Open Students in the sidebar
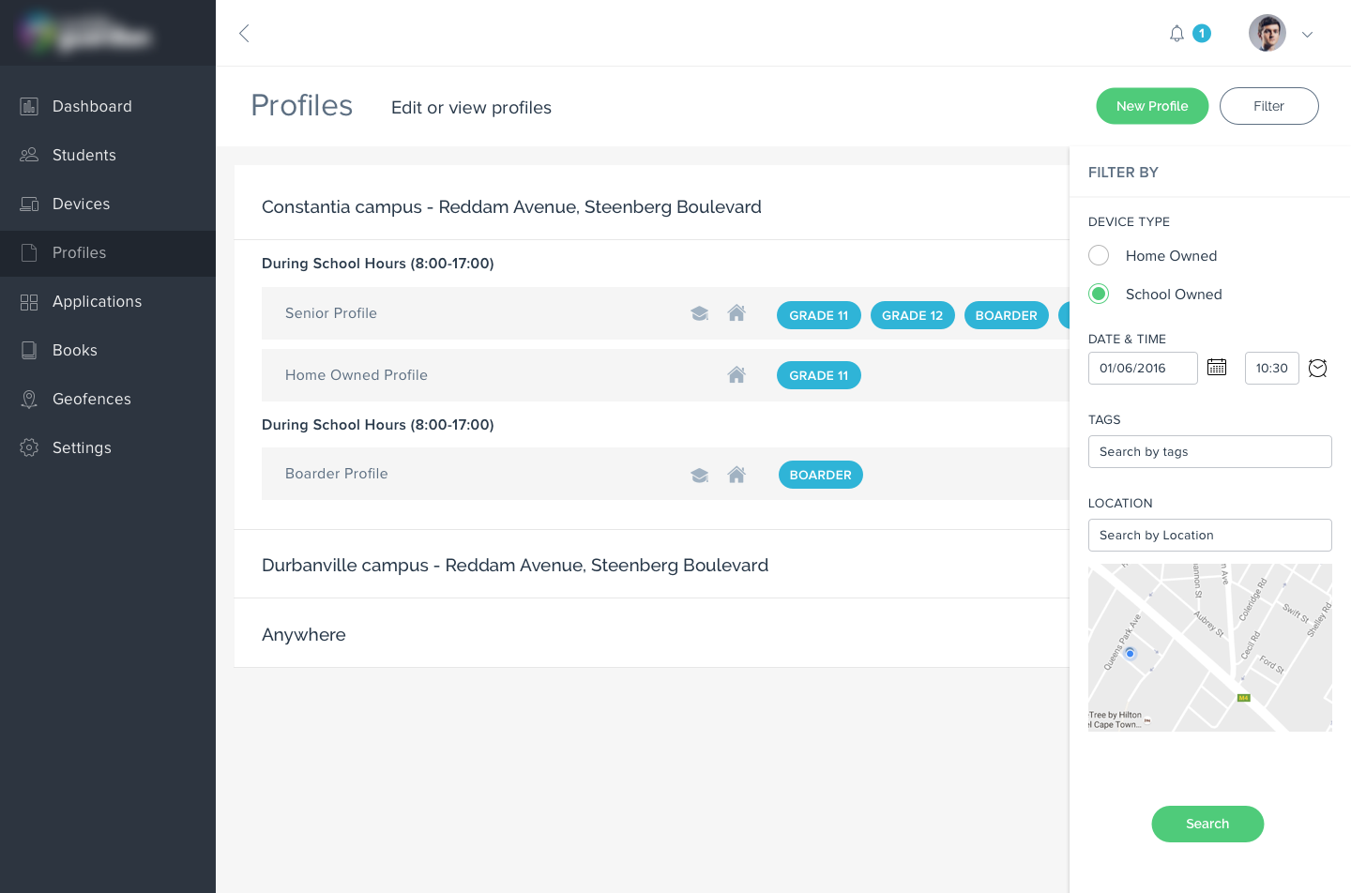 pos(84,156)
